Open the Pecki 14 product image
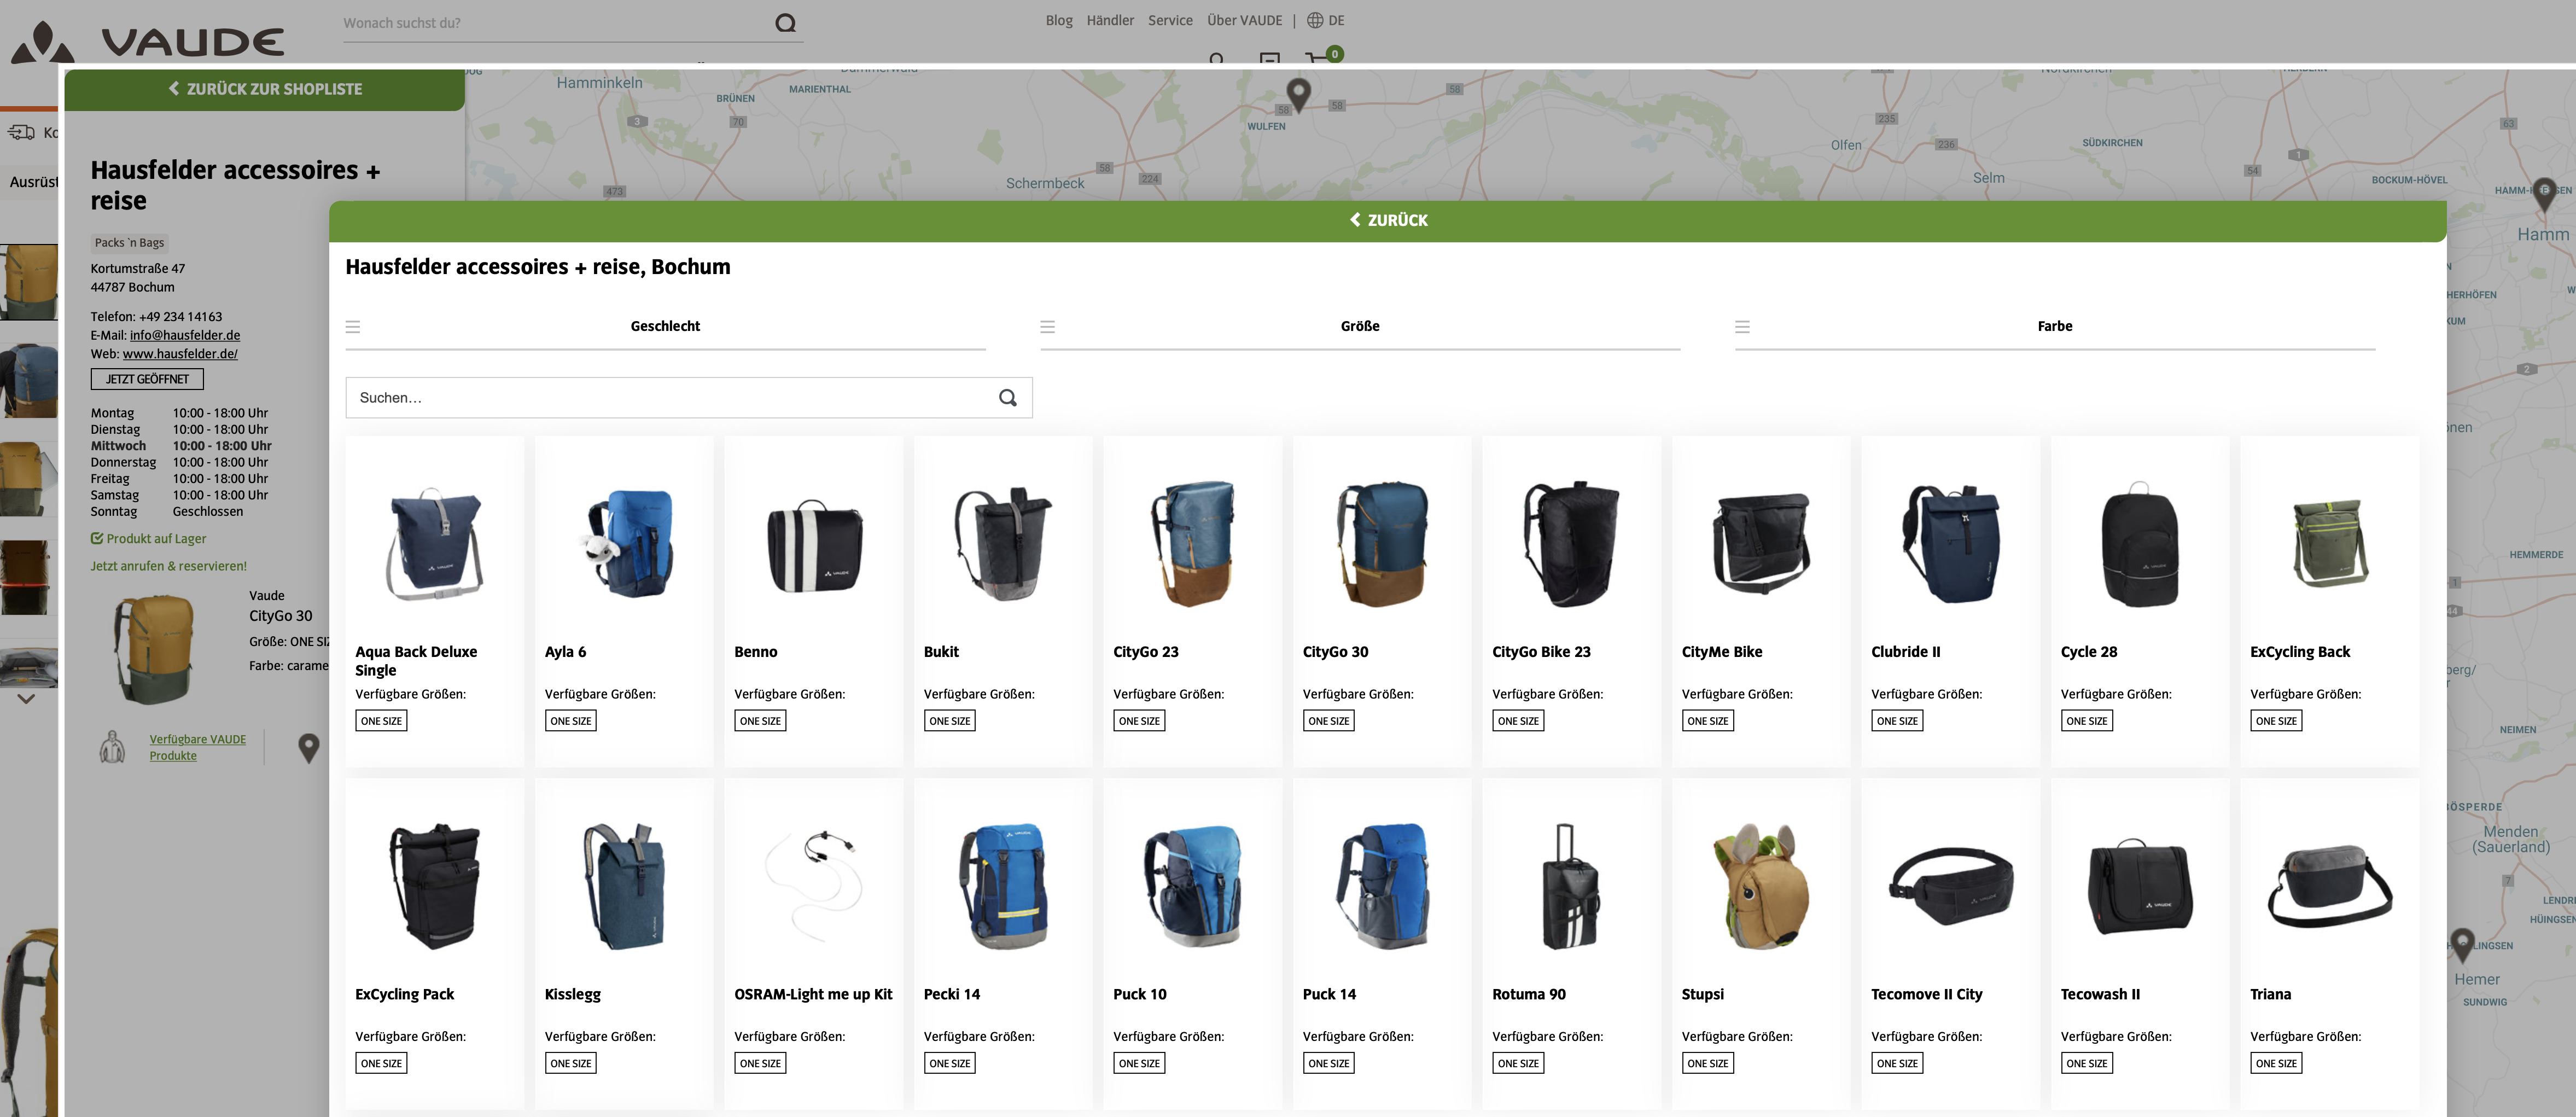 tap(1003, 886)
